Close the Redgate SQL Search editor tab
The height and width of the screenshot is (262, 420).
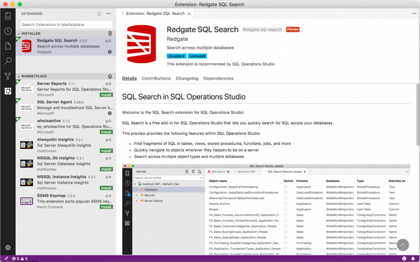pos(189,14)
